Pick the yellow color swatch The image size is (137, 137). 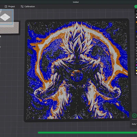tap(136, 71)
